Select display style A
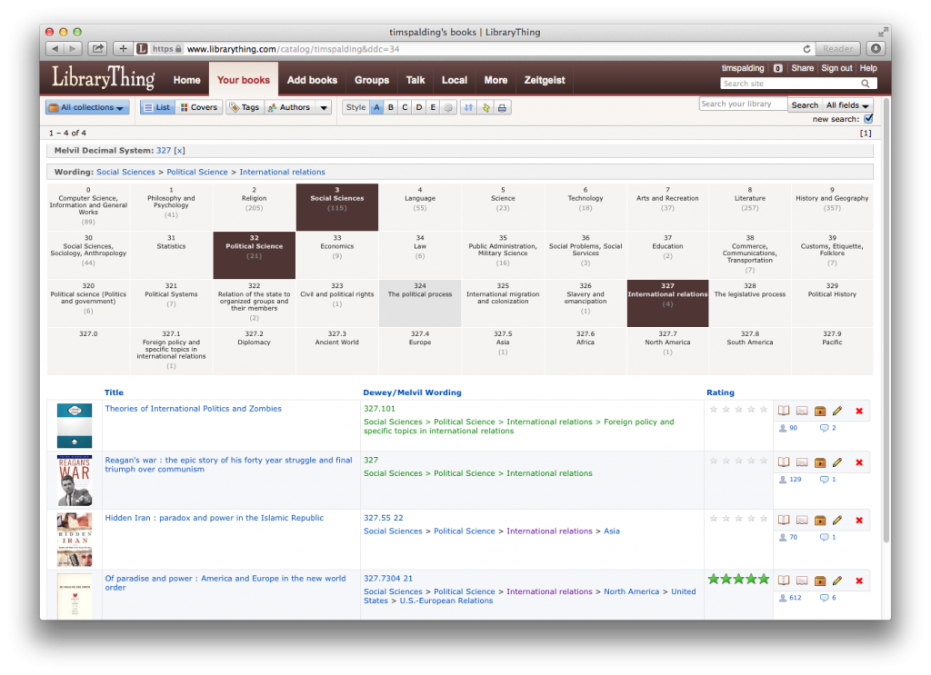Screen dimensions: 931x675 pos(376,107)
